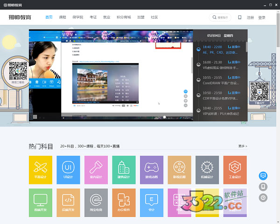Open the UI设计 subject tile
This screenshot has height=224, width=280.
click(68, 170)
